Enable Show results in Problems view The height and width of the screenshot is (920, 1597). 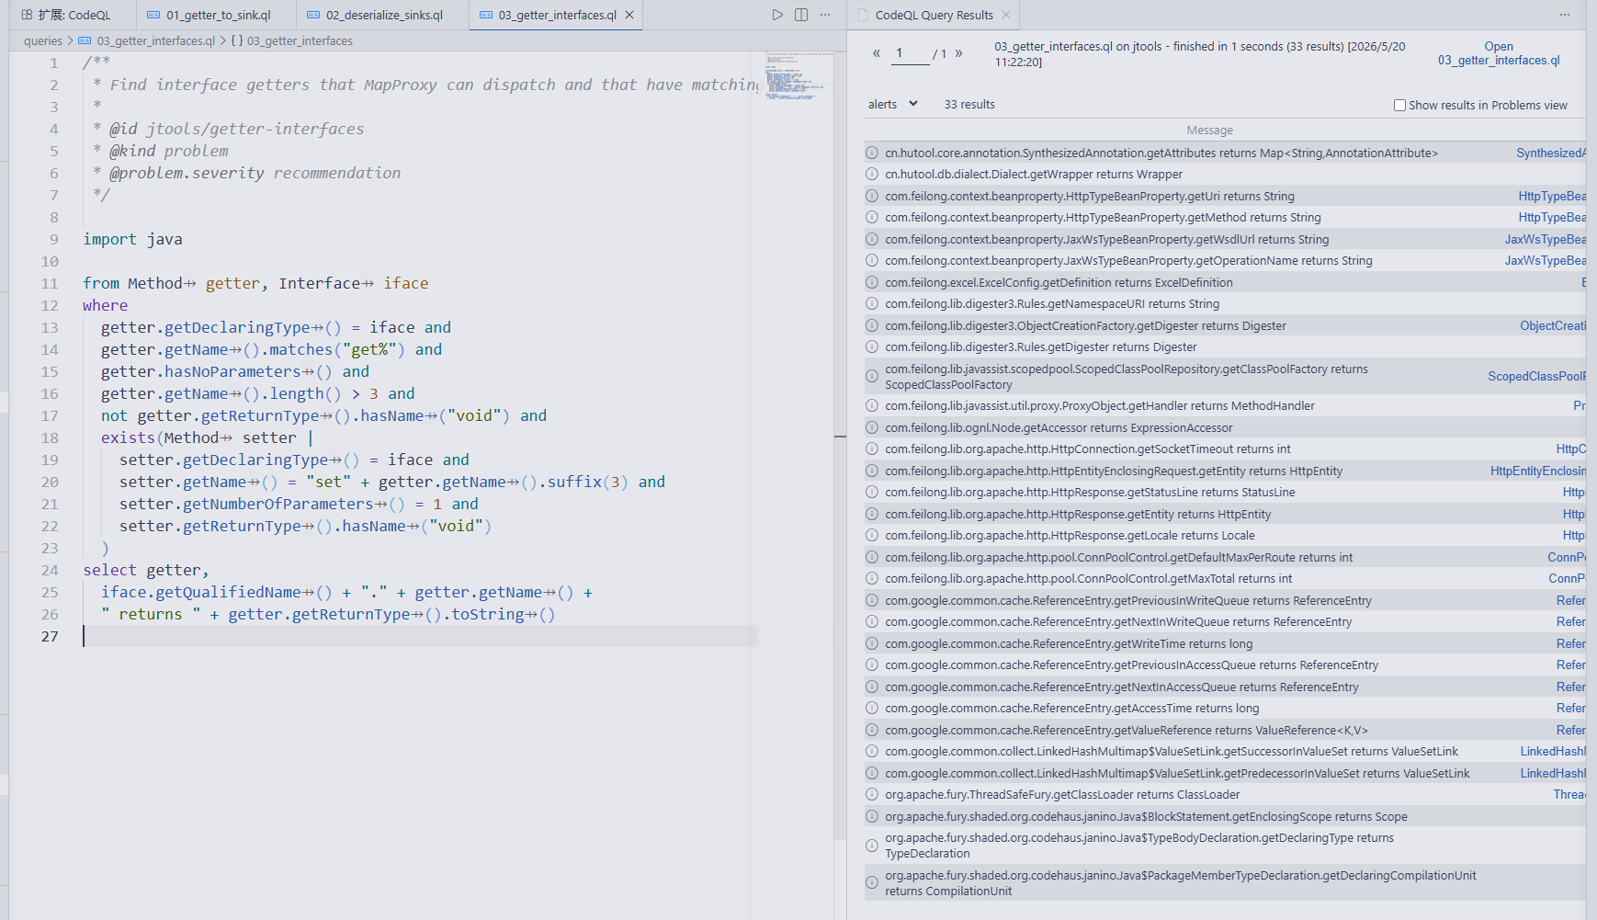[x=1399, y=106]
